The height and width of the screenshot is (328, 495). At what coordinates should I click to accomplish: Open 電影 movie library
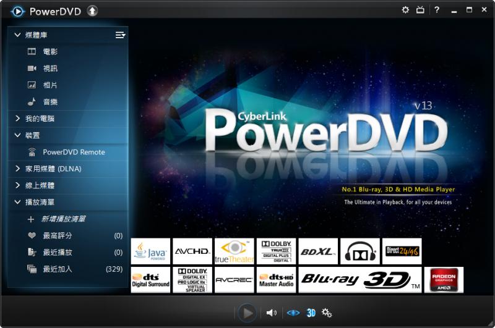coord(68,52)
